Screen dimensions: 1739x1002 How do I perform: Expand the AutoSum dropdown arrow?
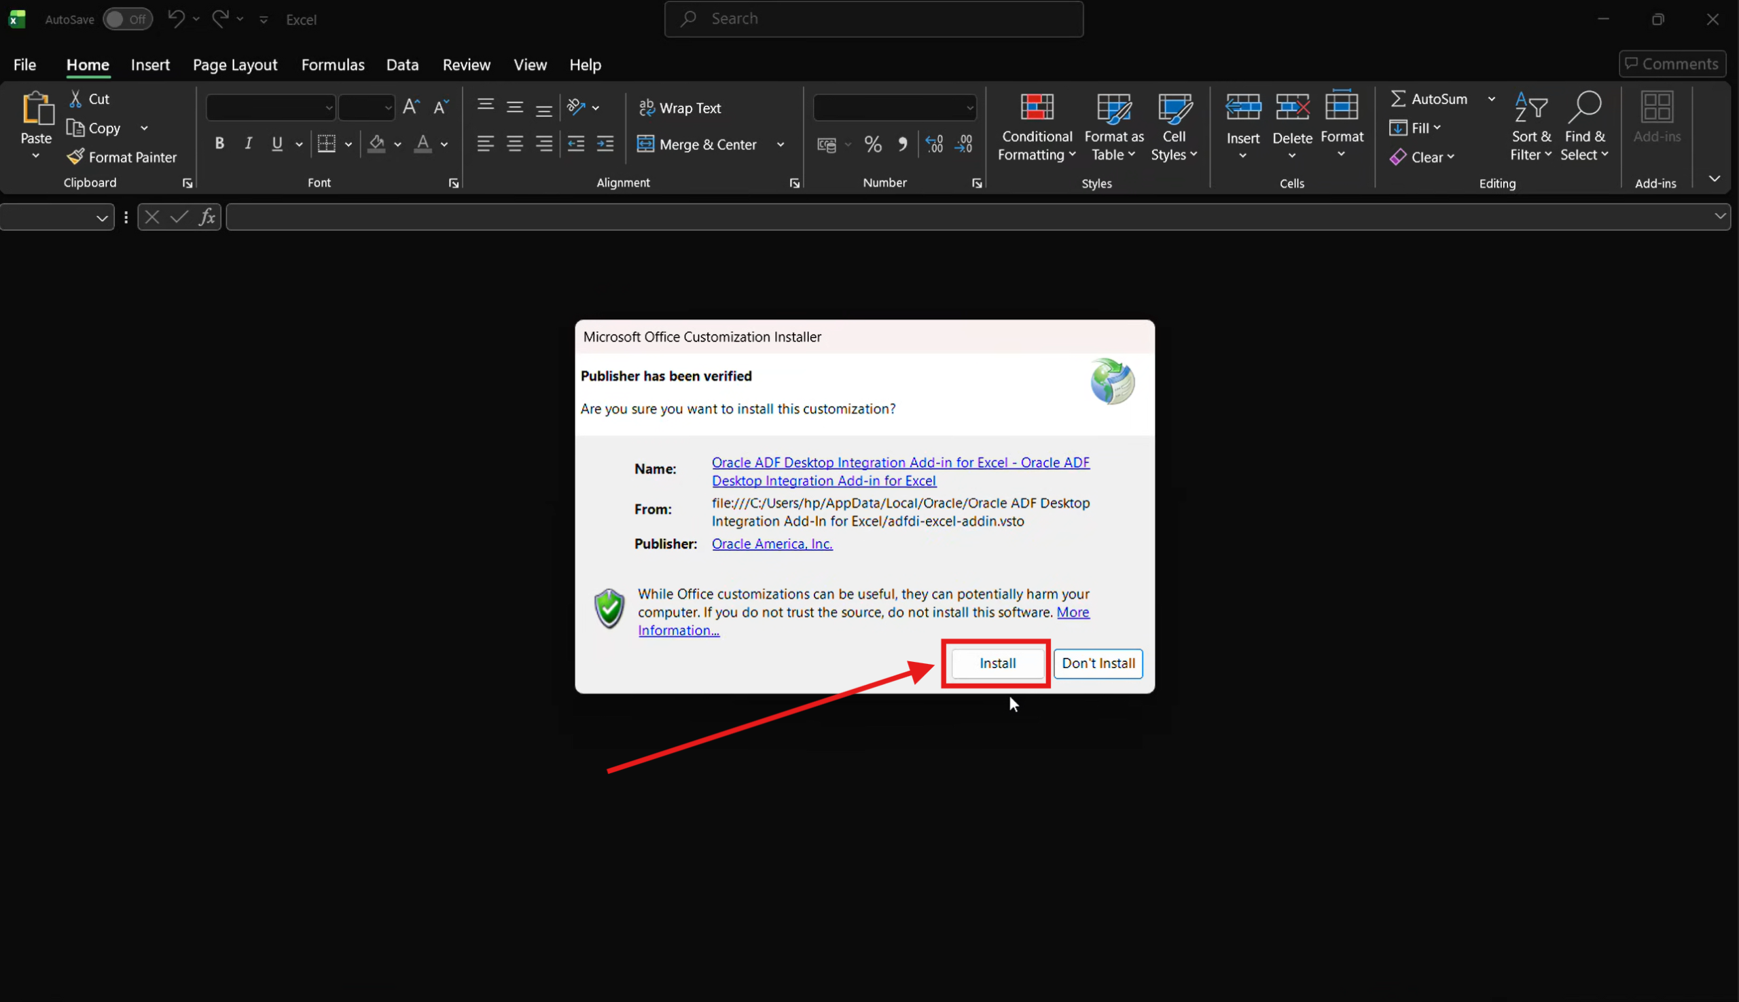1491,99
